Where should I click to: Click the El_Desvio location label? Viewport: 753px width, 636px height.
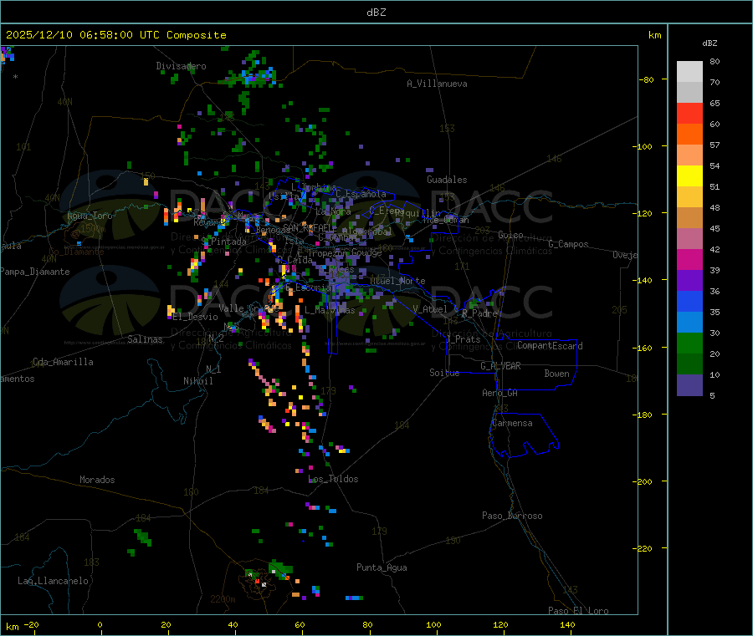(195, 317)
